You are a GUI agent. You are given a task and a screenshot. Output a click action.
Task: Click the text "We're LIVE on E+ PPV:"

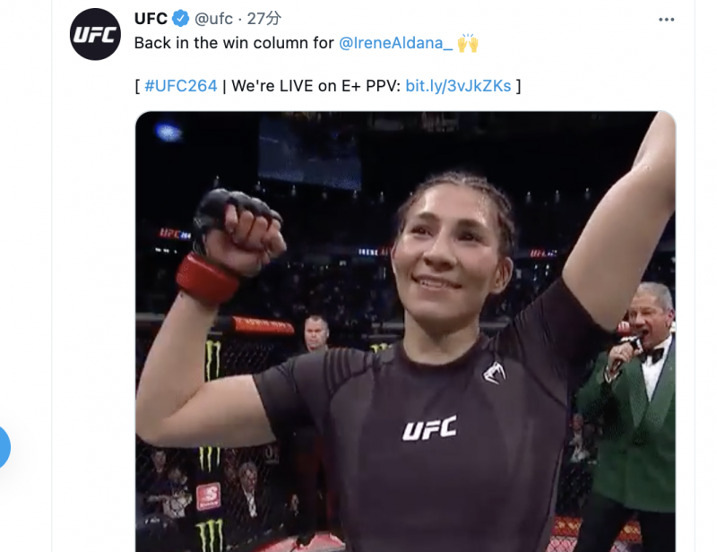tap(316, 86)
